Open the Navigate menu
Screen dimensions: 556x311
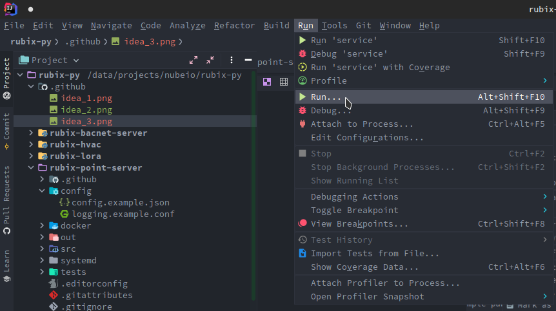[x=112, y=26]
